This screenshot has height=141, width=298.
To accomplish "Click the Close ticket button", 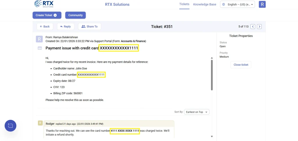I will tap(241, 65).
